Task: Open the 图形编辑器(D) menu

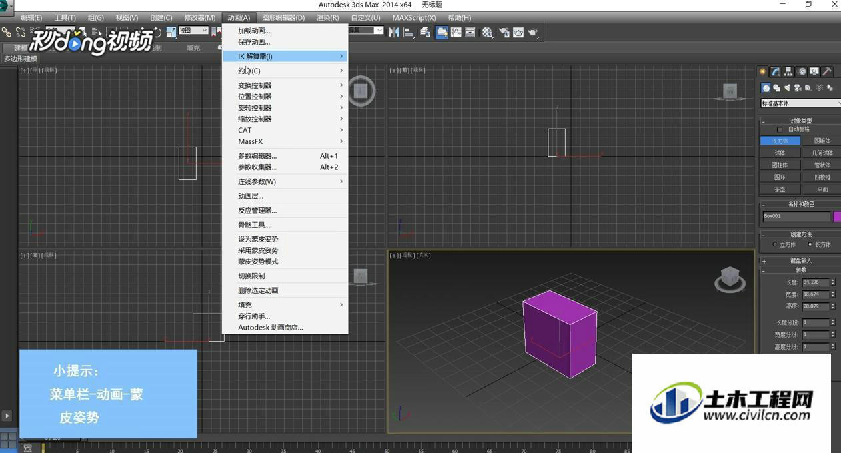Action: [283, 18]
